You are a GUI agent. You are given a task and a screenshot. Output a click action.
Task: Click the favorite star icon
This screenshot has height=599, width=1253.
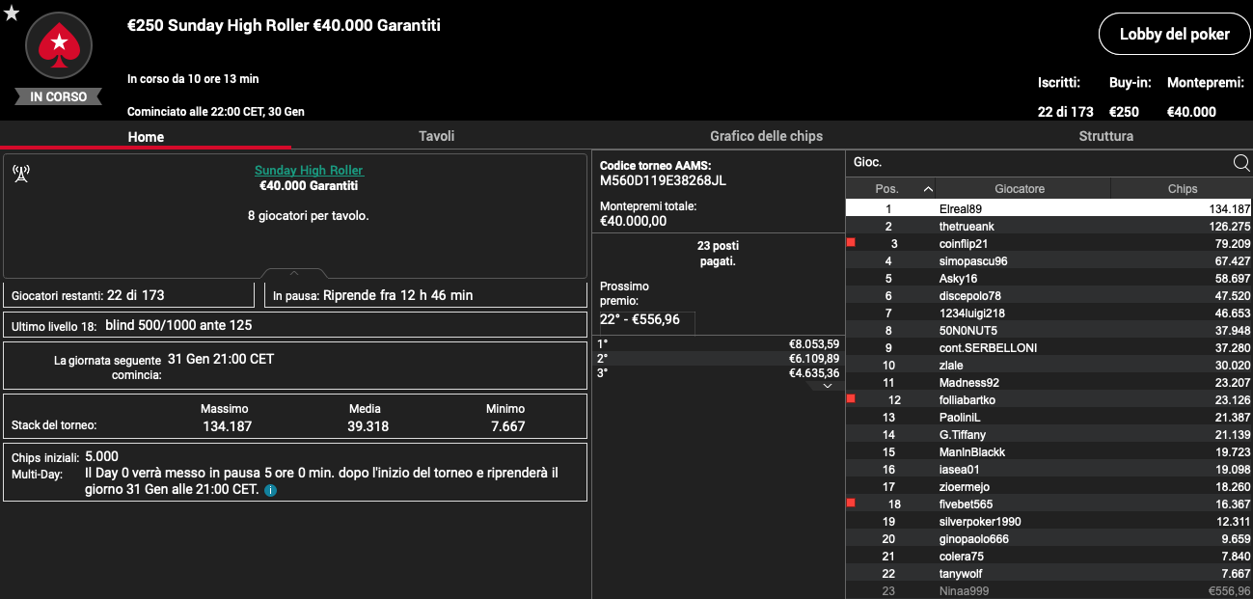tap(12, 13)
